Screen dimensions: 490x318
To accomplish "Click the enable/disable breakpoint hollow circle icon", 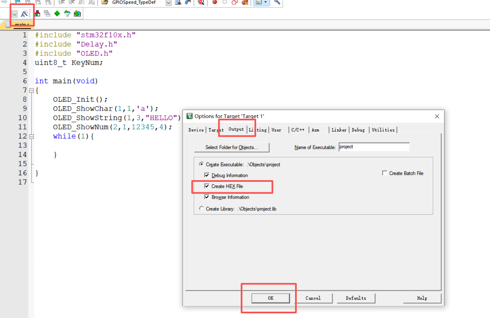I will (225, 2).
